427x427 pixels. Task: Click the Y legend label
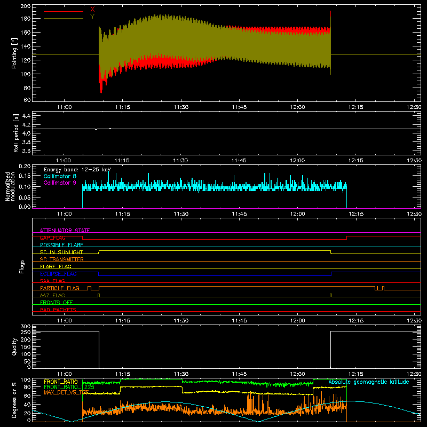(92, 16)
